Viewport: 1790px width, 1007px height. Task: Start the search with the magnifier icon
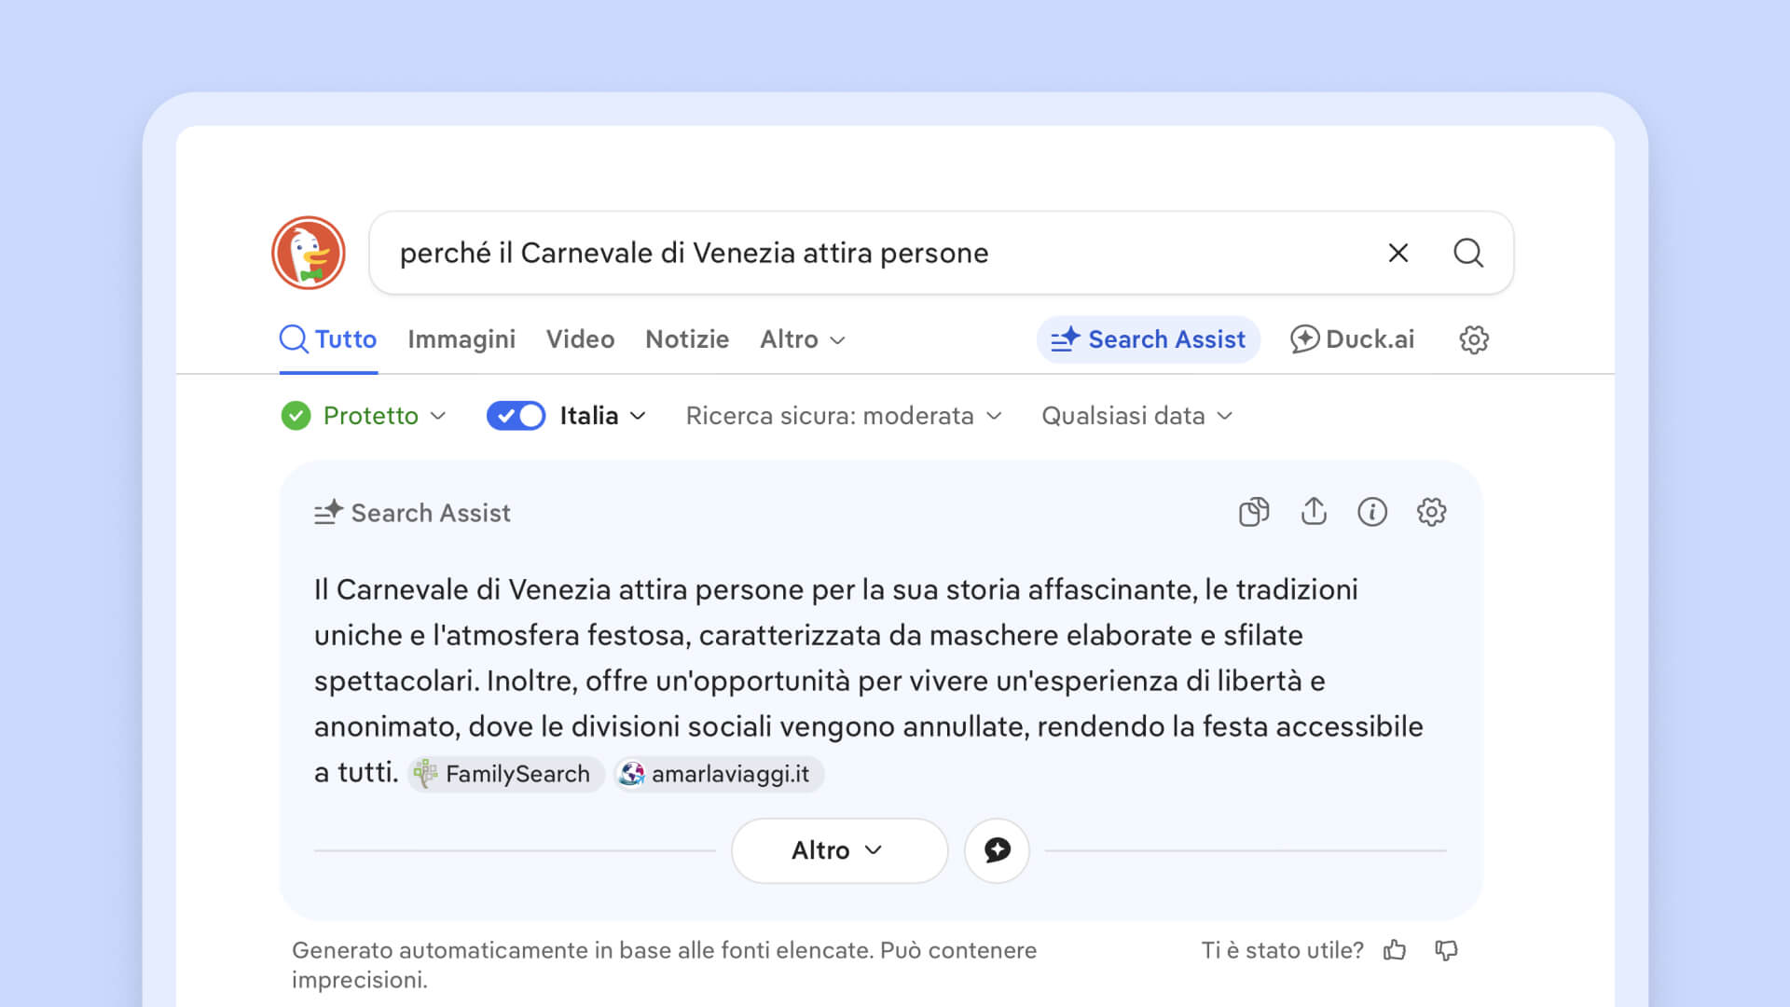click(1468, 253)
